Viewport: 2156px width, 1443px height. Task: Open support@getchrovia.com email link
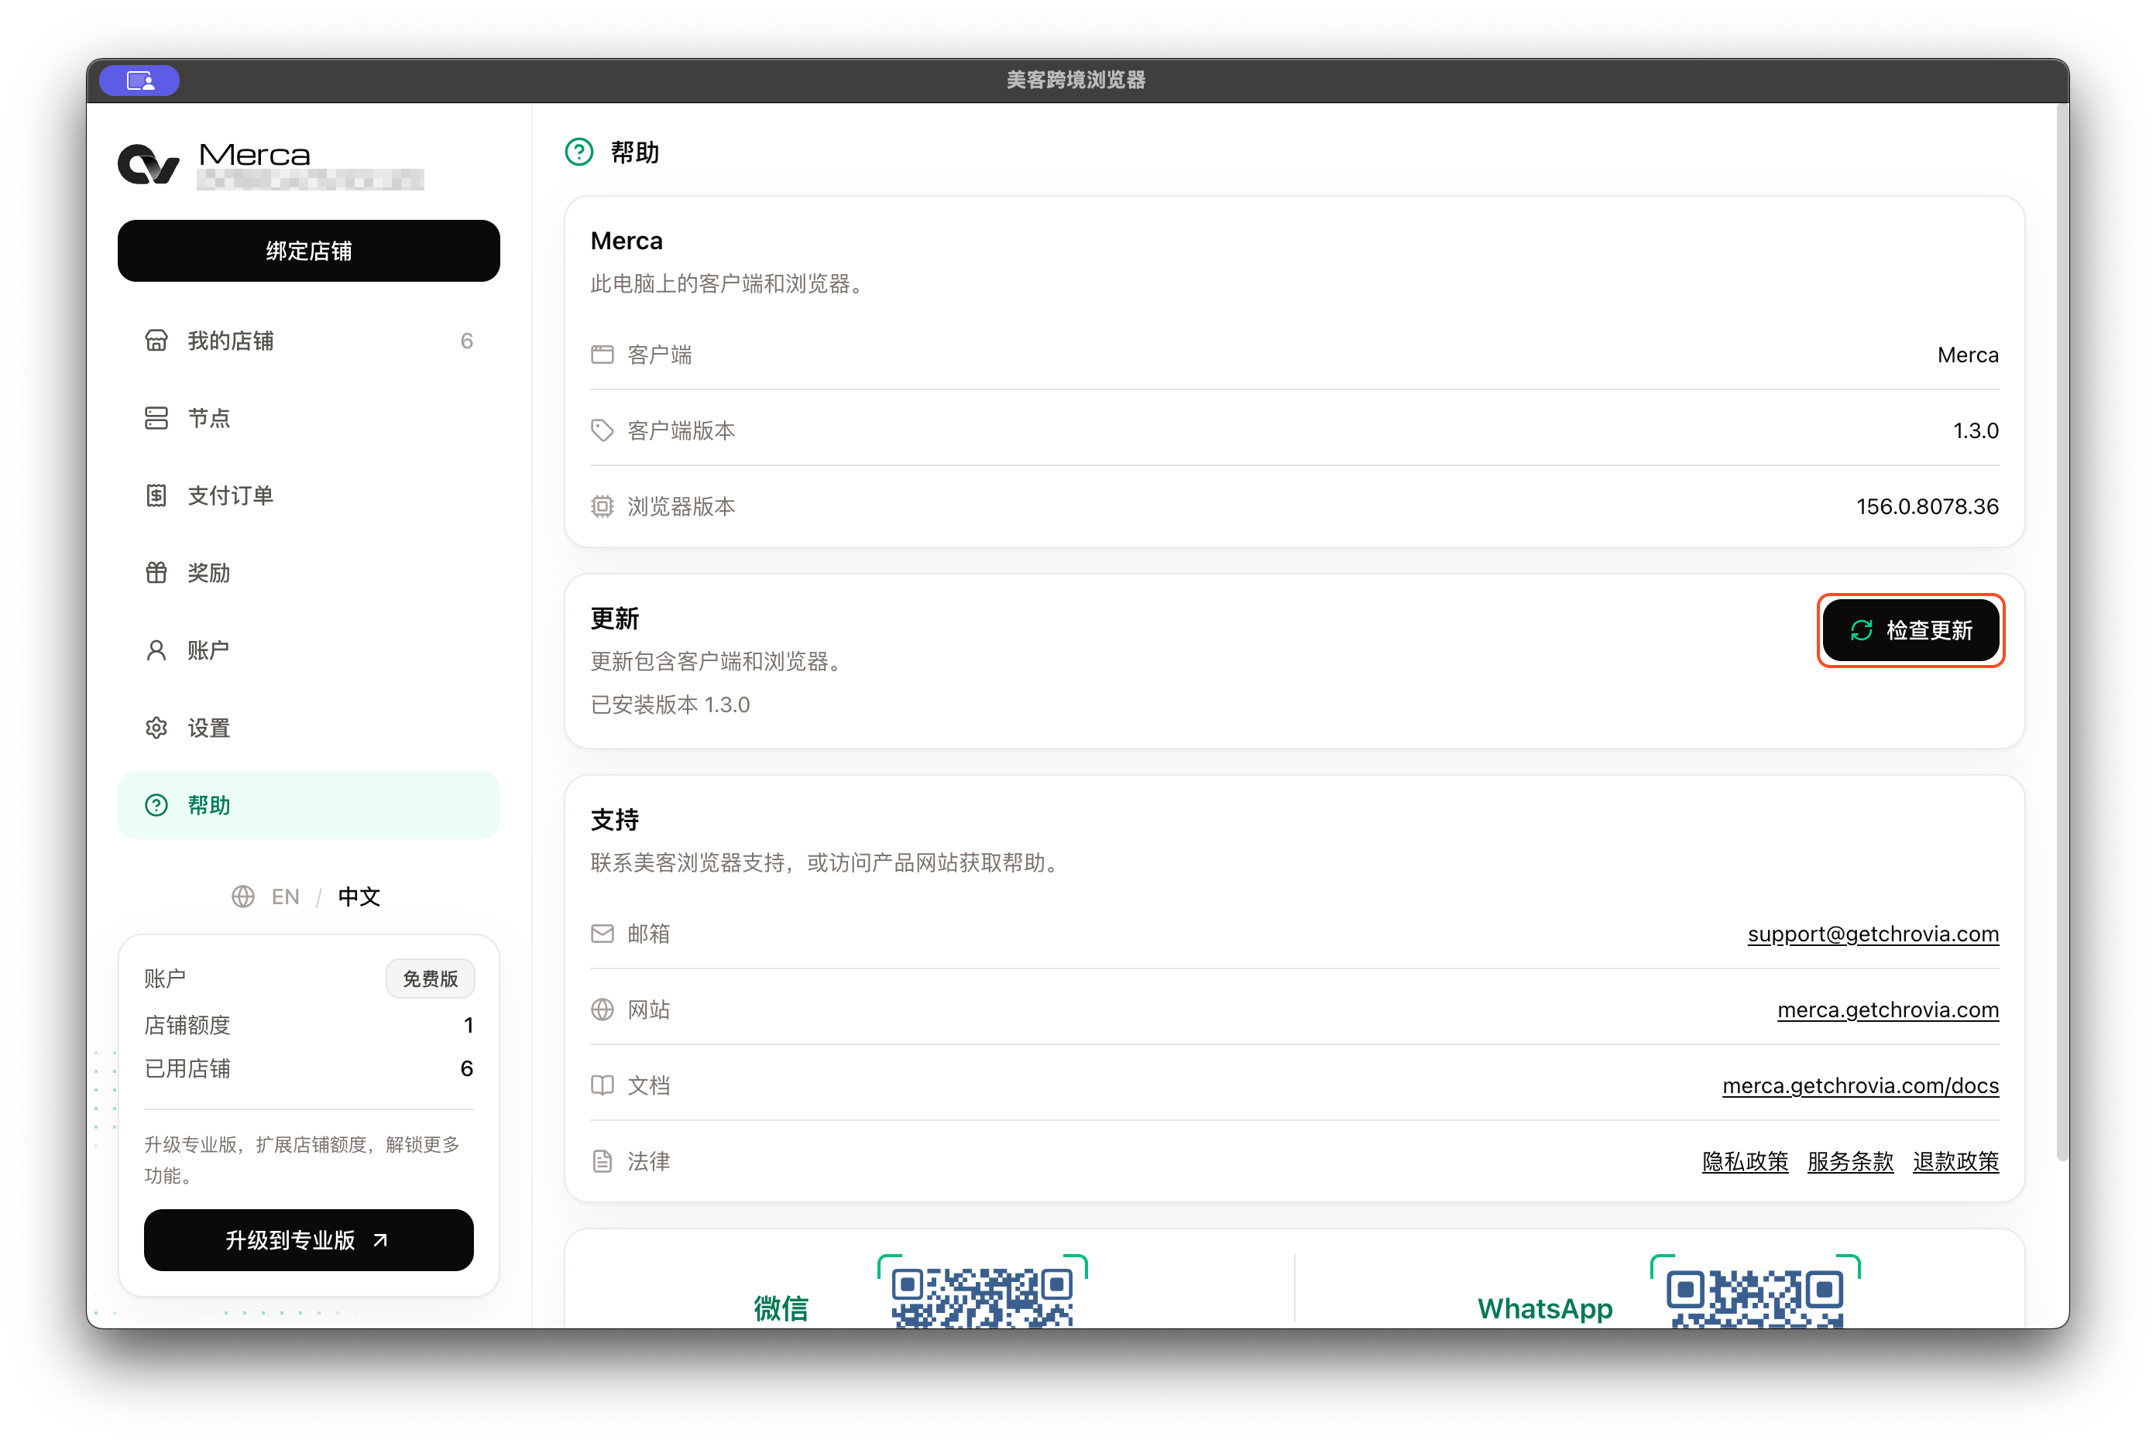click(x=1873, y=934)
